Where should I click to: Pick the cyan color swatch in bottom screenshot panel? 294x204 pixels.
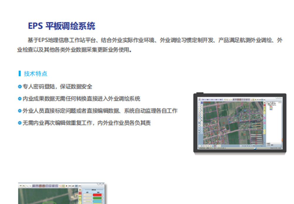pos(97,201)
